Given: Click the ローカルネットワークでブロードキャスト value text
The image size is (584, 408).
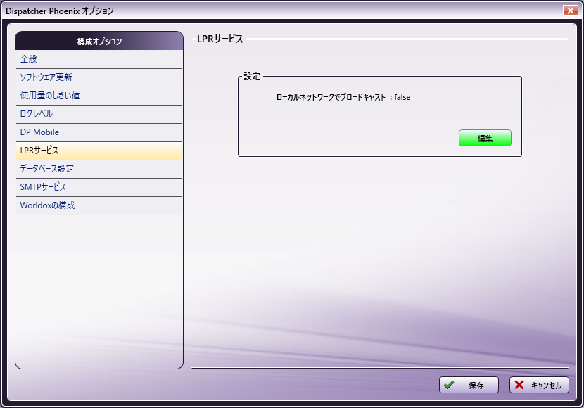Looking at the screenshot, I should (343, 98).
